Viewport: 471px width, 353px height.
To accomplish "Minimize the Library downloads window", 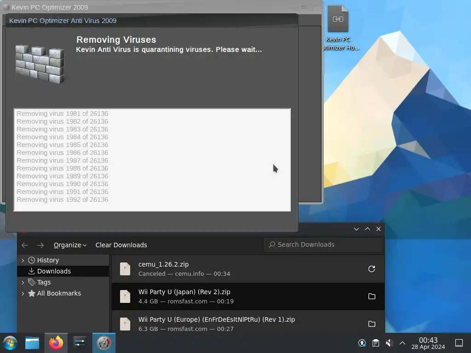I will coord(356,229).
